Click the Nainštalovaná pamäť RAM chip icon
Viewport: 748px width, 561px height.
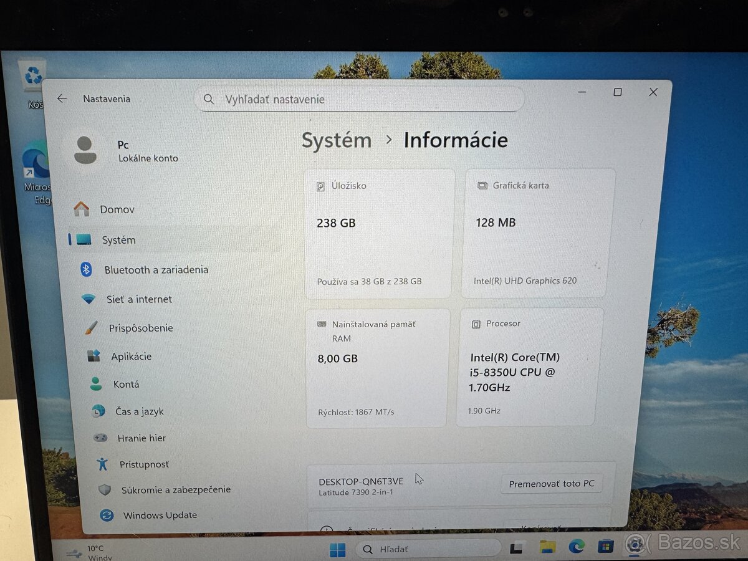[x=322, y=324]
